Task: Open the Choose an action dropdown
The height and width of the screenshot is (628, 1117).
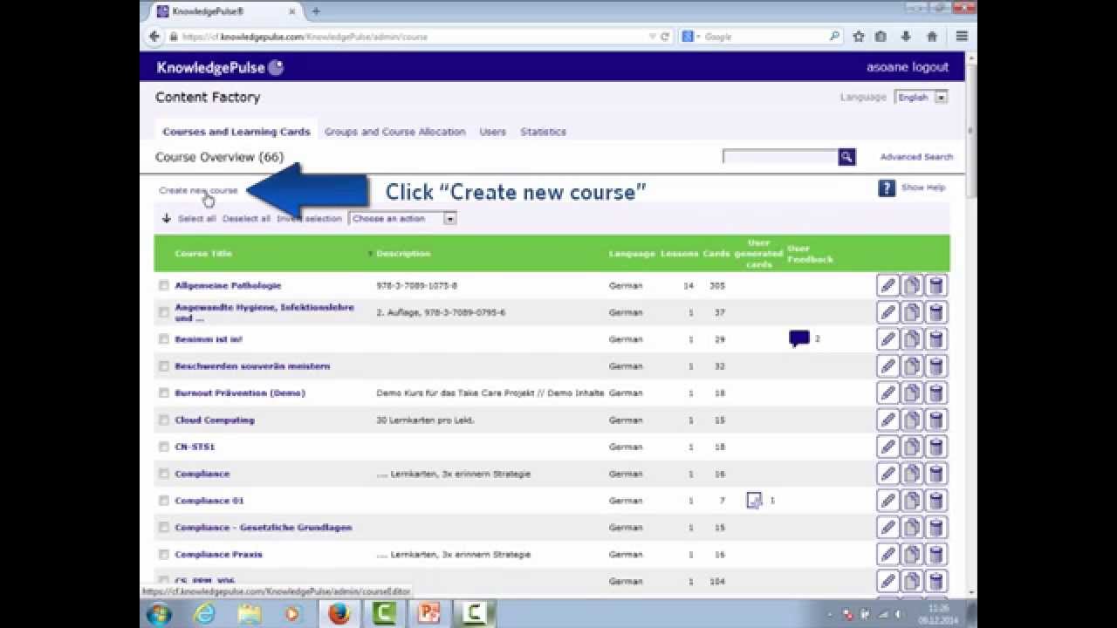Action: 402,219
